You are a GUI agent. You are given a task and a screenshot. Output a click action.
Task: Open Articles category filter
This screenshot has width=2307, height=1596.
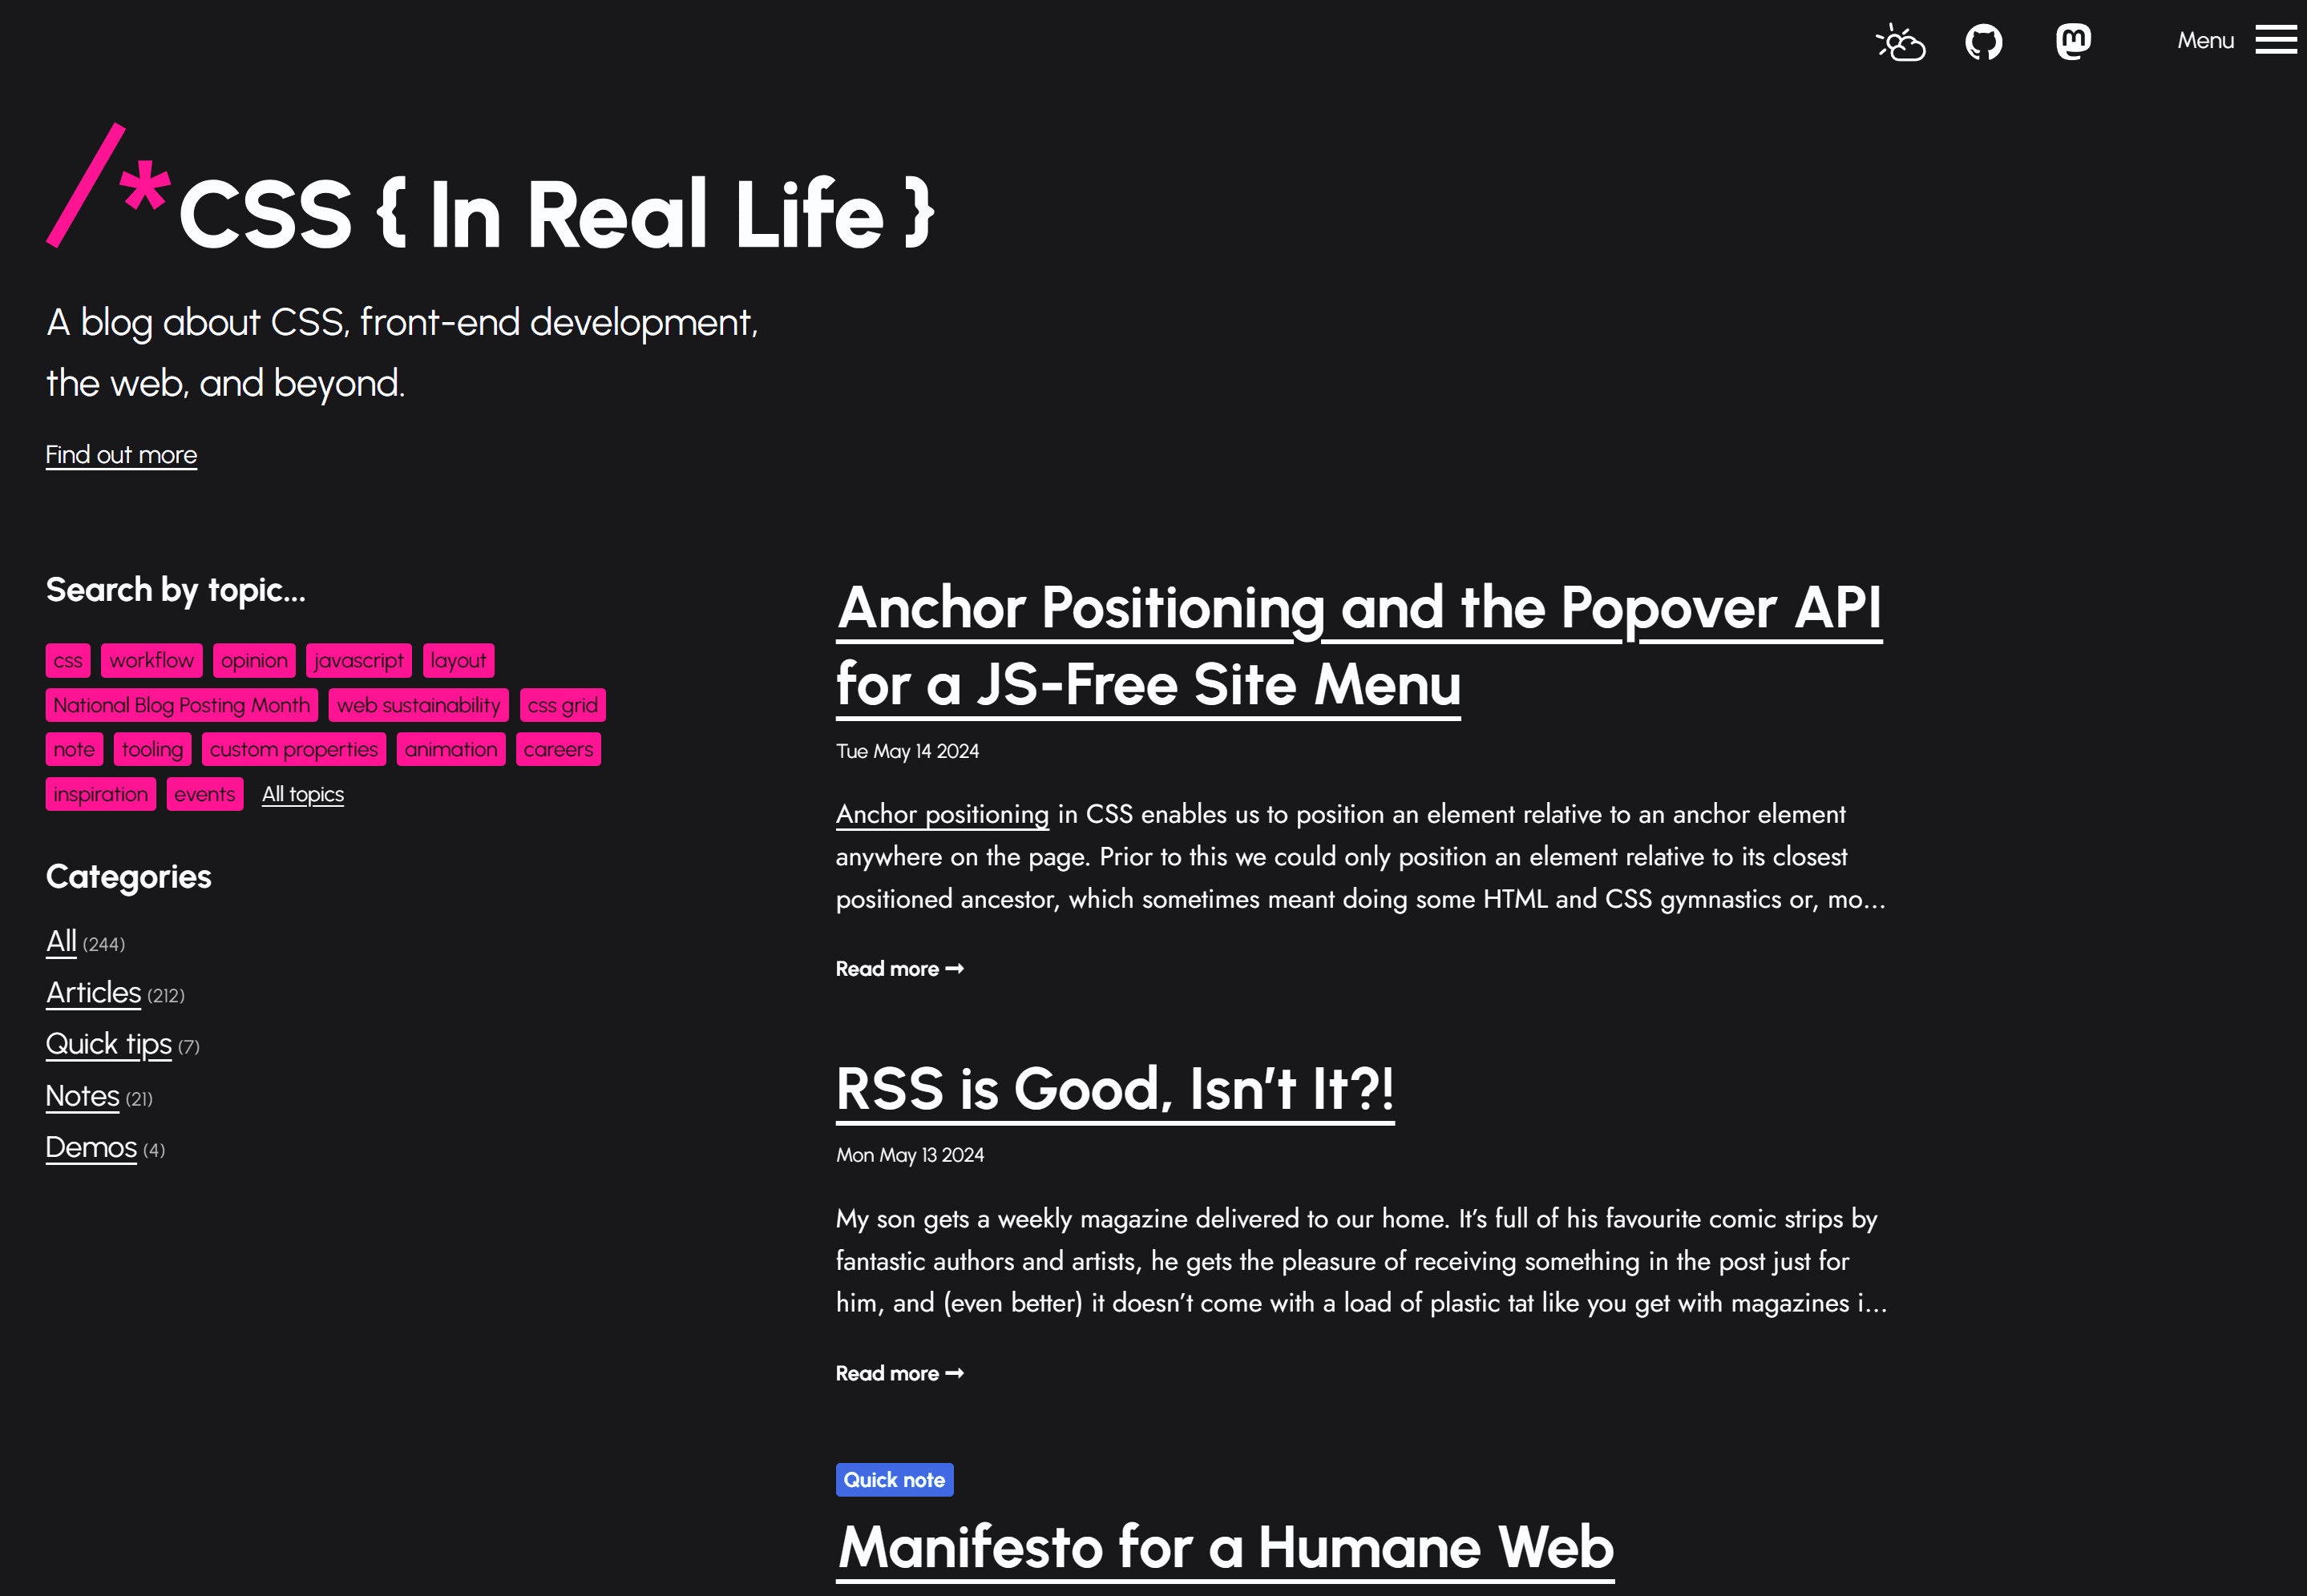[93, 993]
